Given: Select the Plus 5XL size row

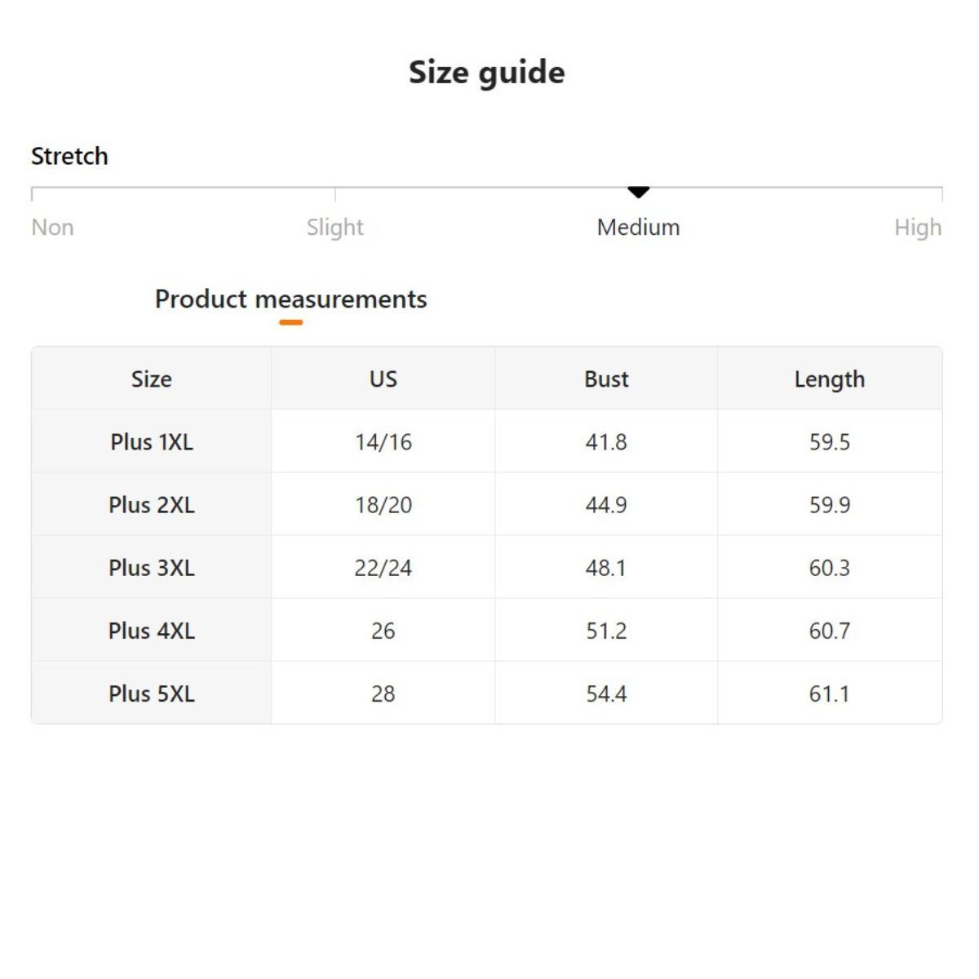Looking at the screenshot, I should 152,693.
